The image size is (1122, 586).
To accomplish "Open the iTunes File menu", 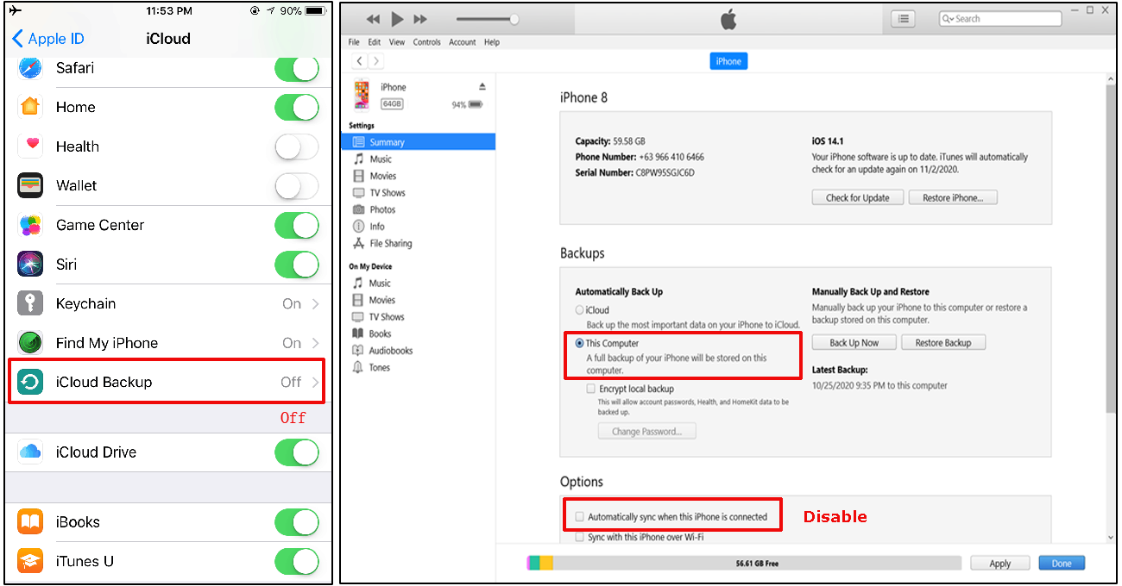I will click(354, 42).
